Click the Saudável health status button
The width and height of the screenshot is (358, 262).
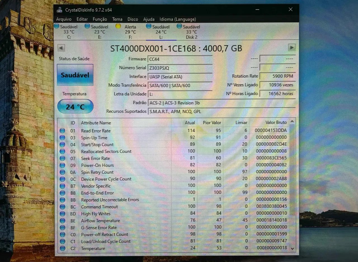tap(75, 75)
